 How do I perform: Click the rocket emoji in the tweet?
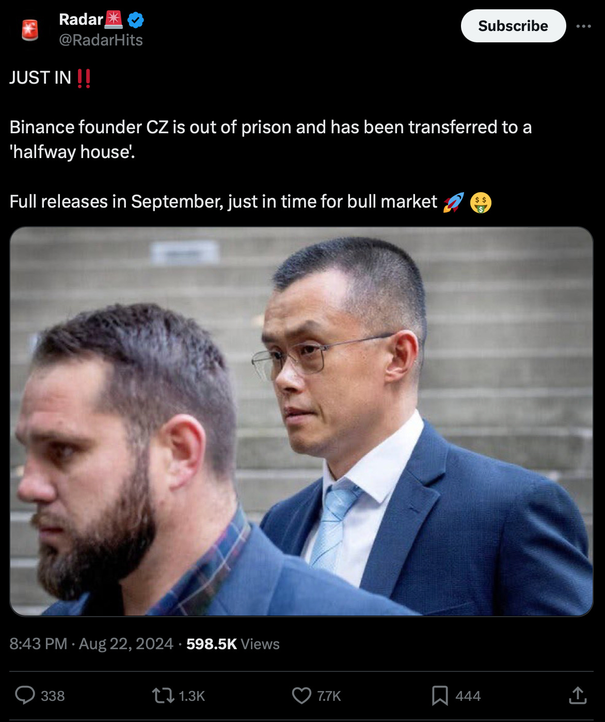click(453, 202)
